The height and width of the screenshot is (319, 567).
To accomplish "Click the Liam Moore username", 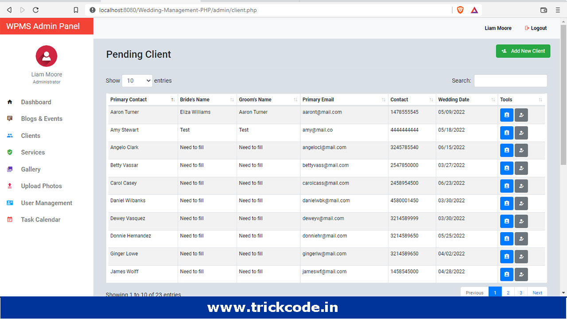I will point(497,28).
